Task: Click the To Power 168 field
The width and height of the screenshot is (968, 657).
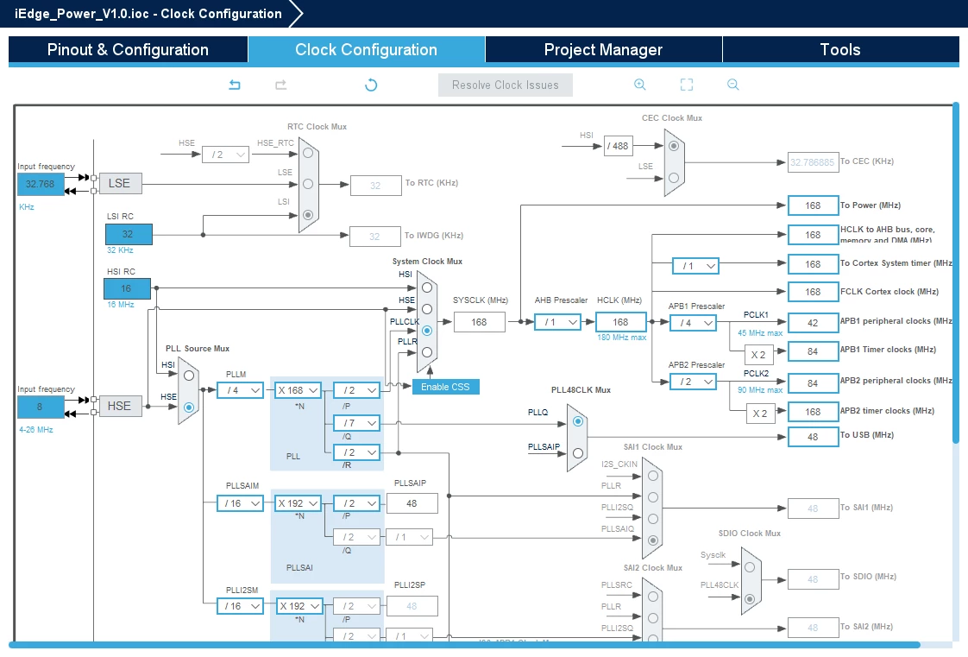Action: tap(813, 205)
